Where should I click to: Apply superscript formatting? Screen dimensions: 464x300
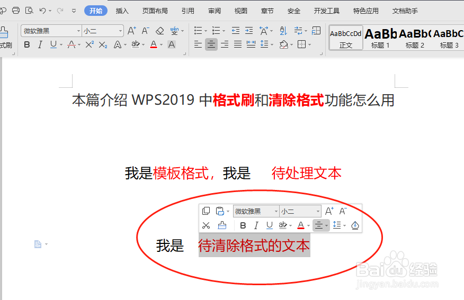tap(90, 44)
